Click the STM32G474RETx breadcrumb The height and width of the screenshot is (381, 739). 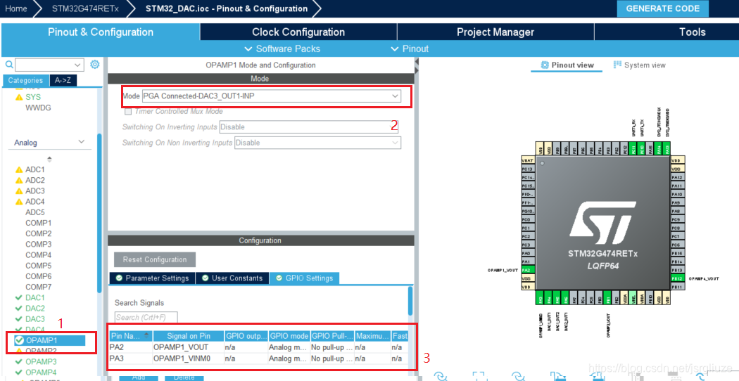tap(85, 8)
